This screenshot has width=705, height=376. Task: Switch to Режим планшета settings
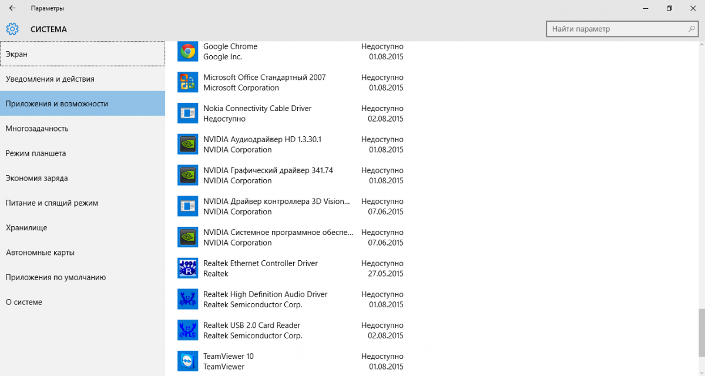82,153
